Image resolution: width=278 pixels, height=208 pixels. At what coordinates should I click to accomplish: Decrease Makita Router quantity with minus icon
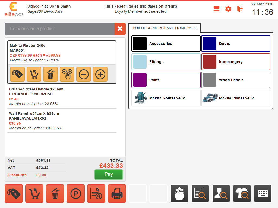point(84,74)
